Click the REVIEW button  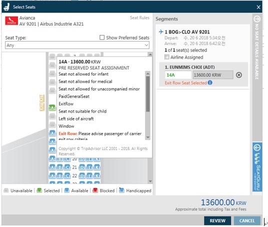[x=217, y=220]
